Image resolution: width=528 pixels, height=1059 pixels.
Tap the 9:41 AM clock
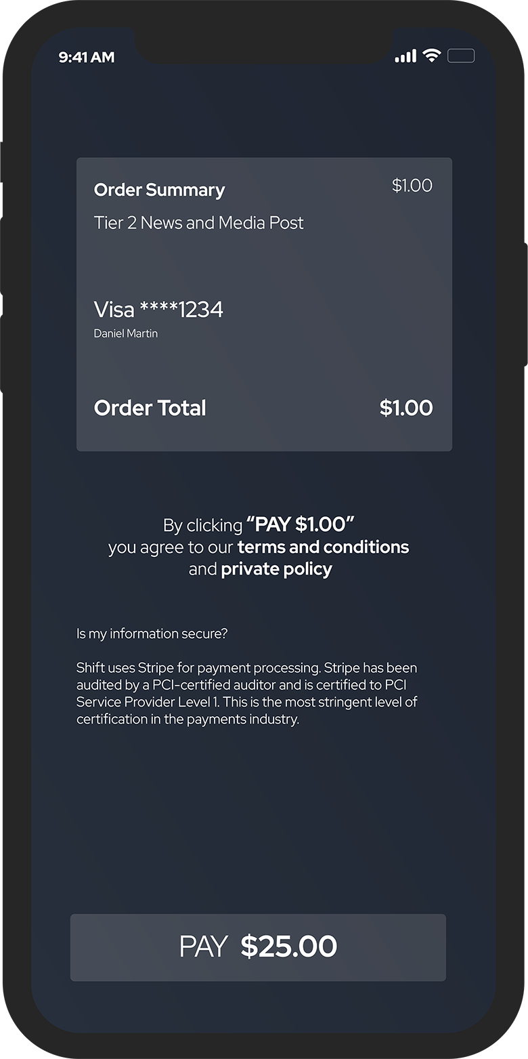(87, 58)
